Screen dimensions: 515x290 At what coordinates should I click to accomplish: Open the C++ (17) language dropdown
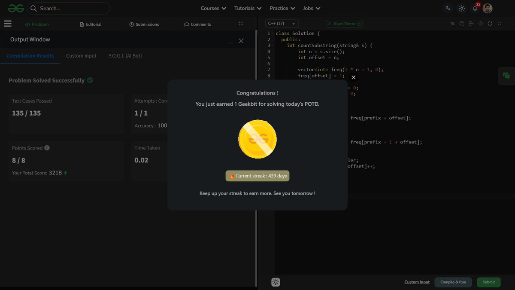click(x=282, y=24)
